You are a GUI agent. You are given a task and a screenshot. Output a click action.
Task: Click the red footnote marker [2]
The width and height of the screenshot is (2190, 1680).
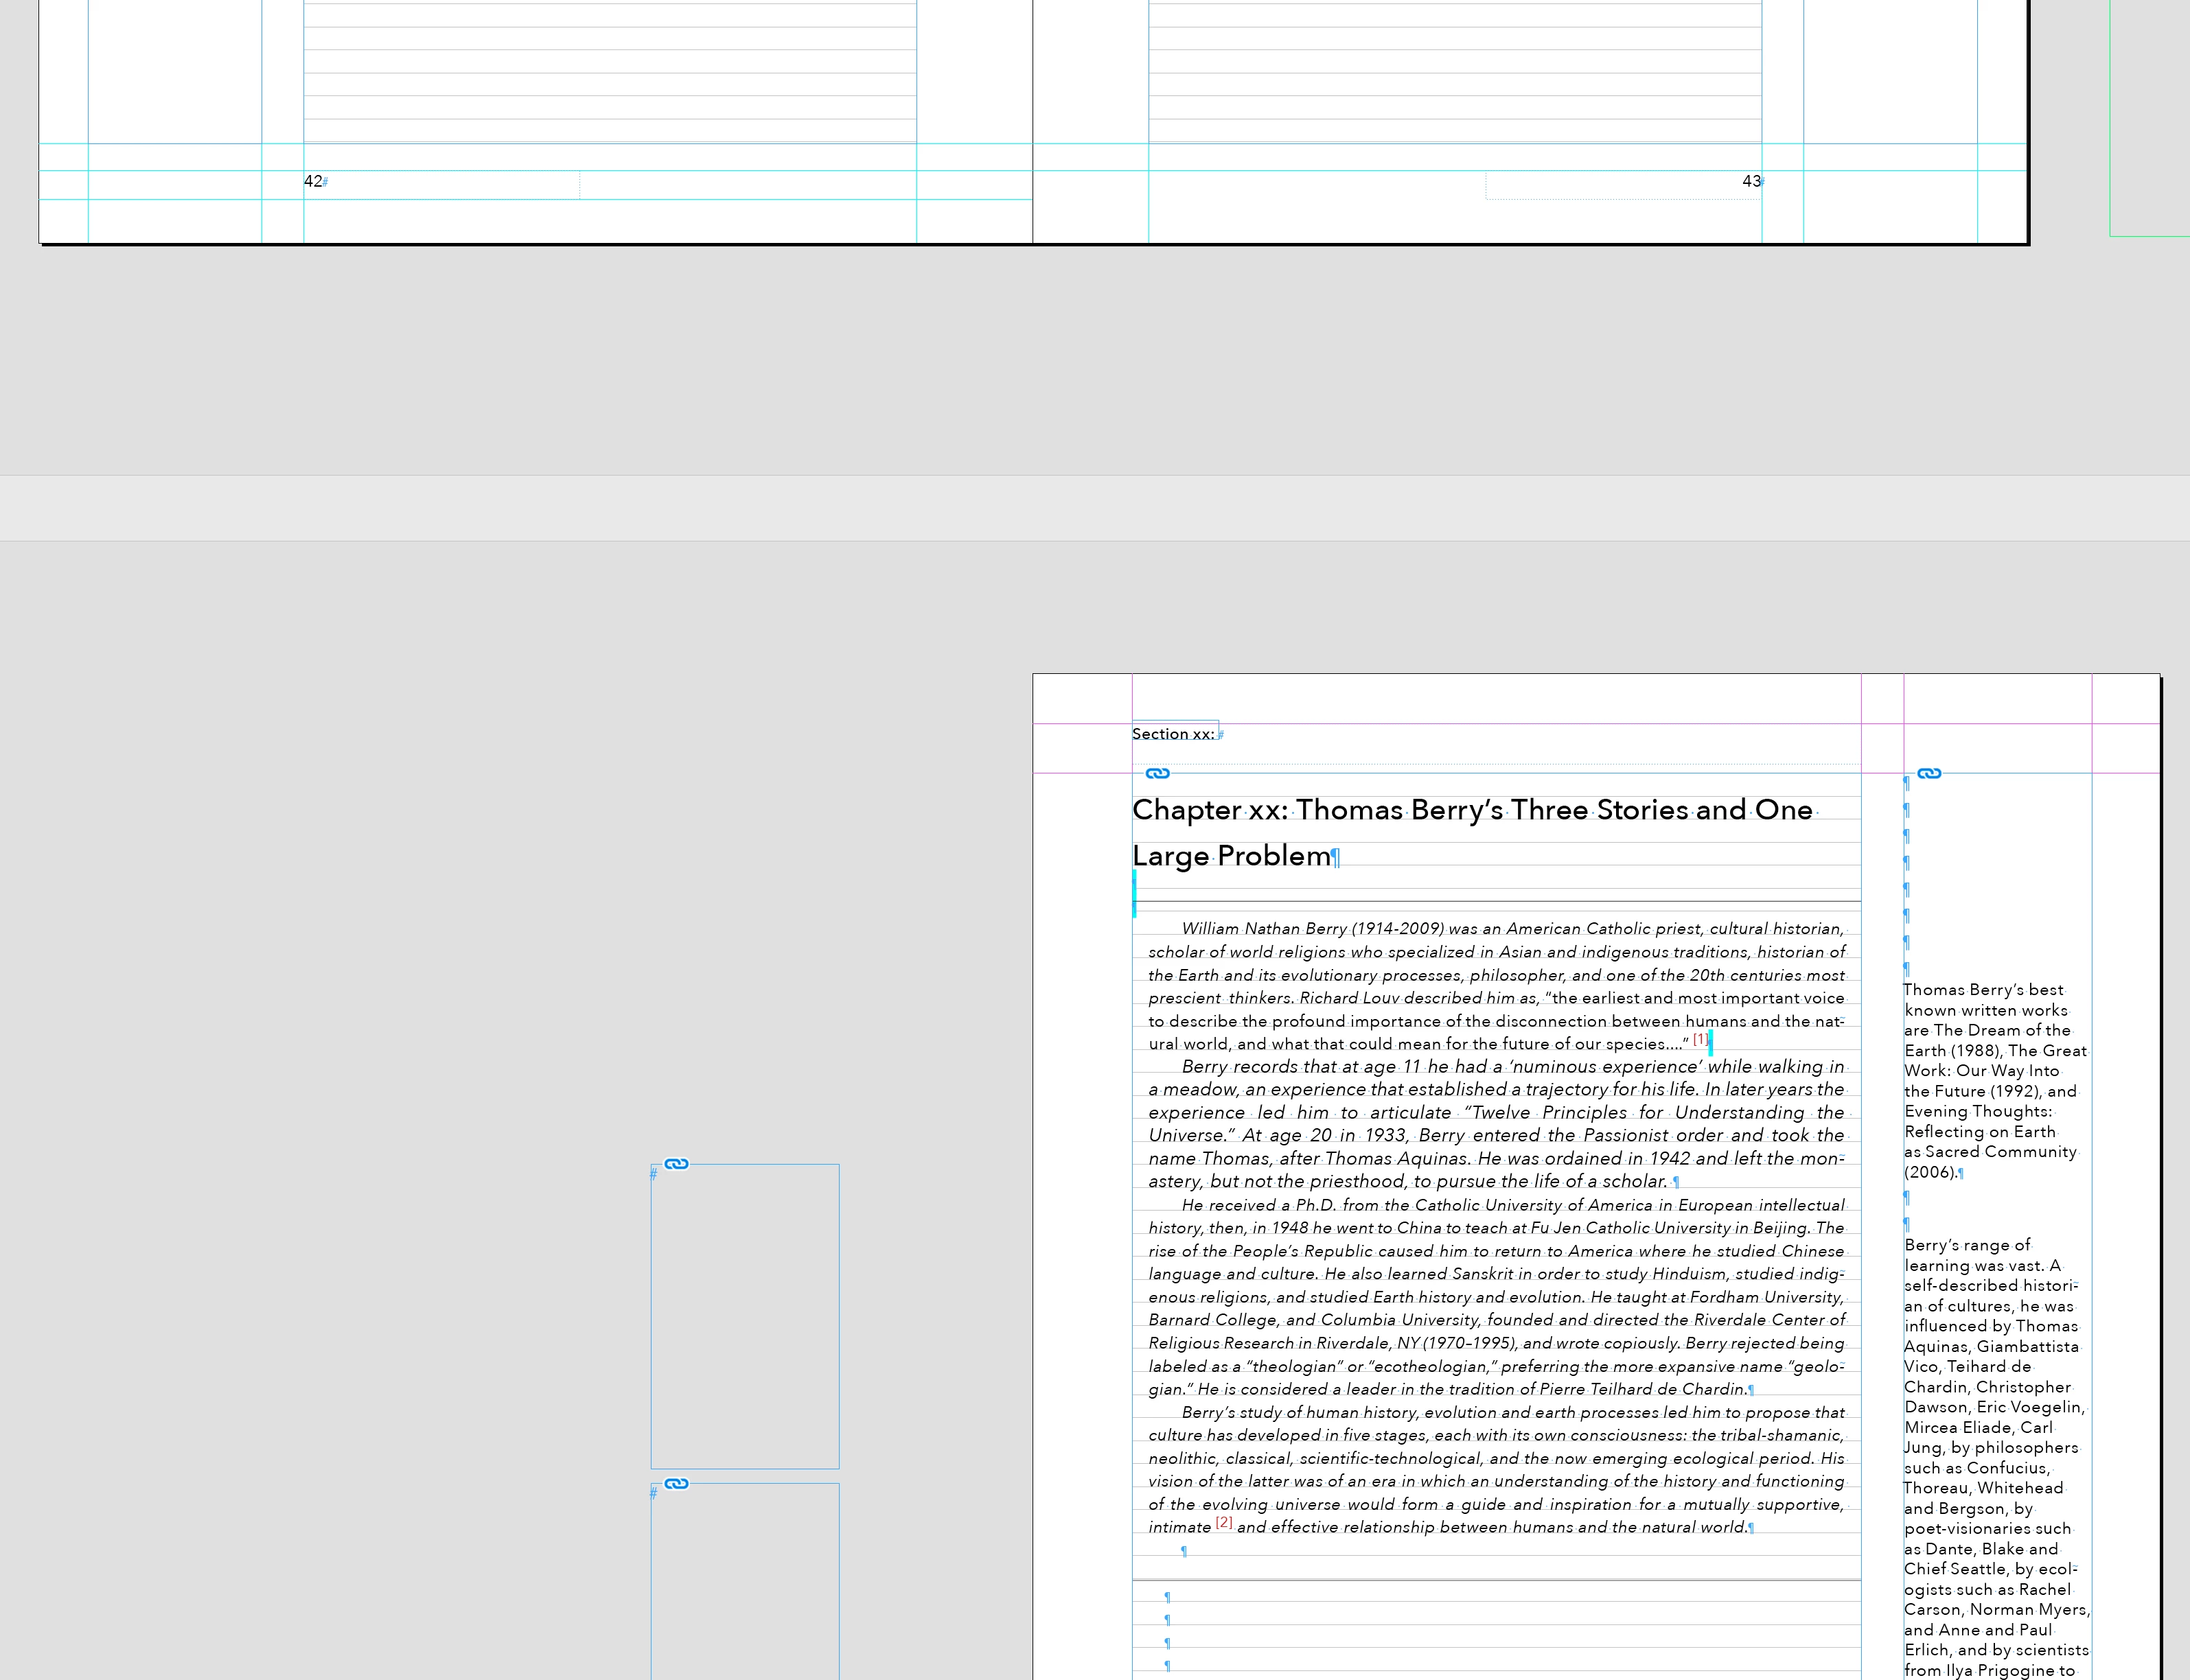tap(1223, 1522)
